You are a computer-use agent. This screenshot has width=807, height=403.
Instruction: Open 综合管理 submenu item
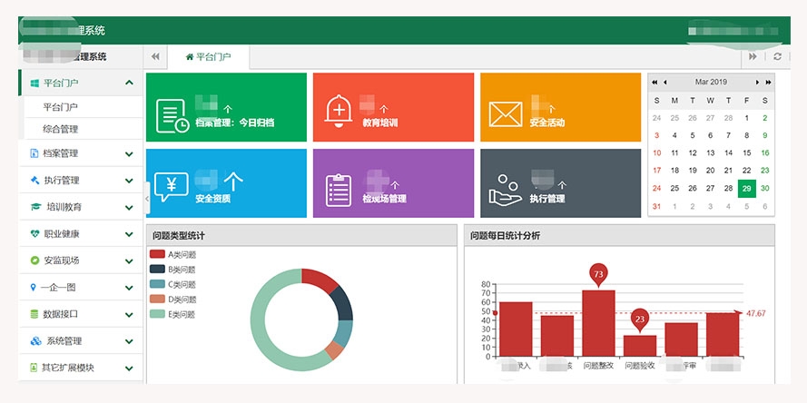point(61,129)
